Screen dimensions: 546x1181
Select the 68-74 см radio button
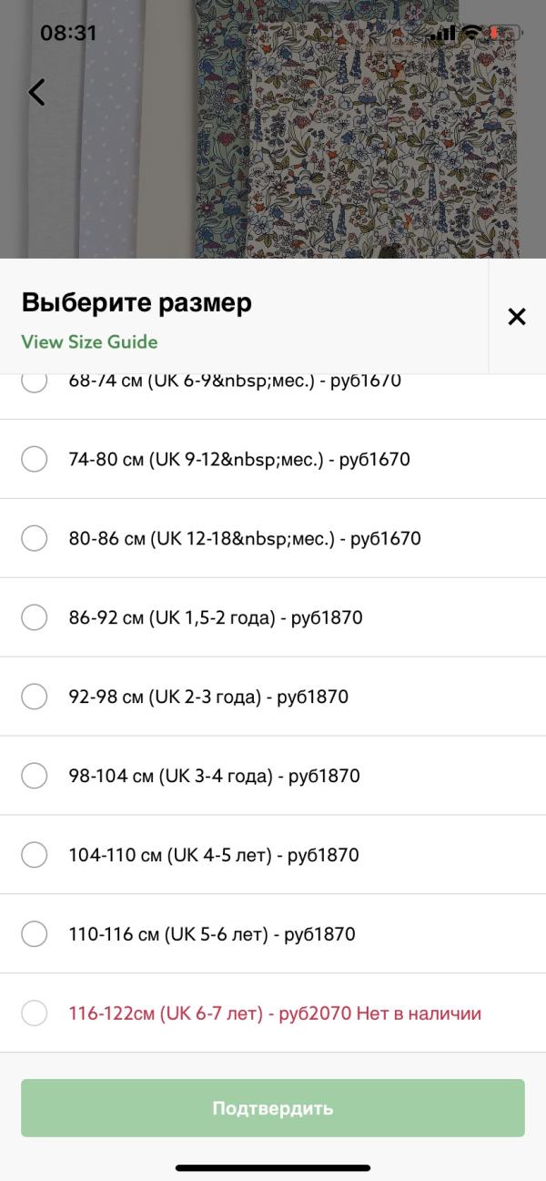click(35, 382)
